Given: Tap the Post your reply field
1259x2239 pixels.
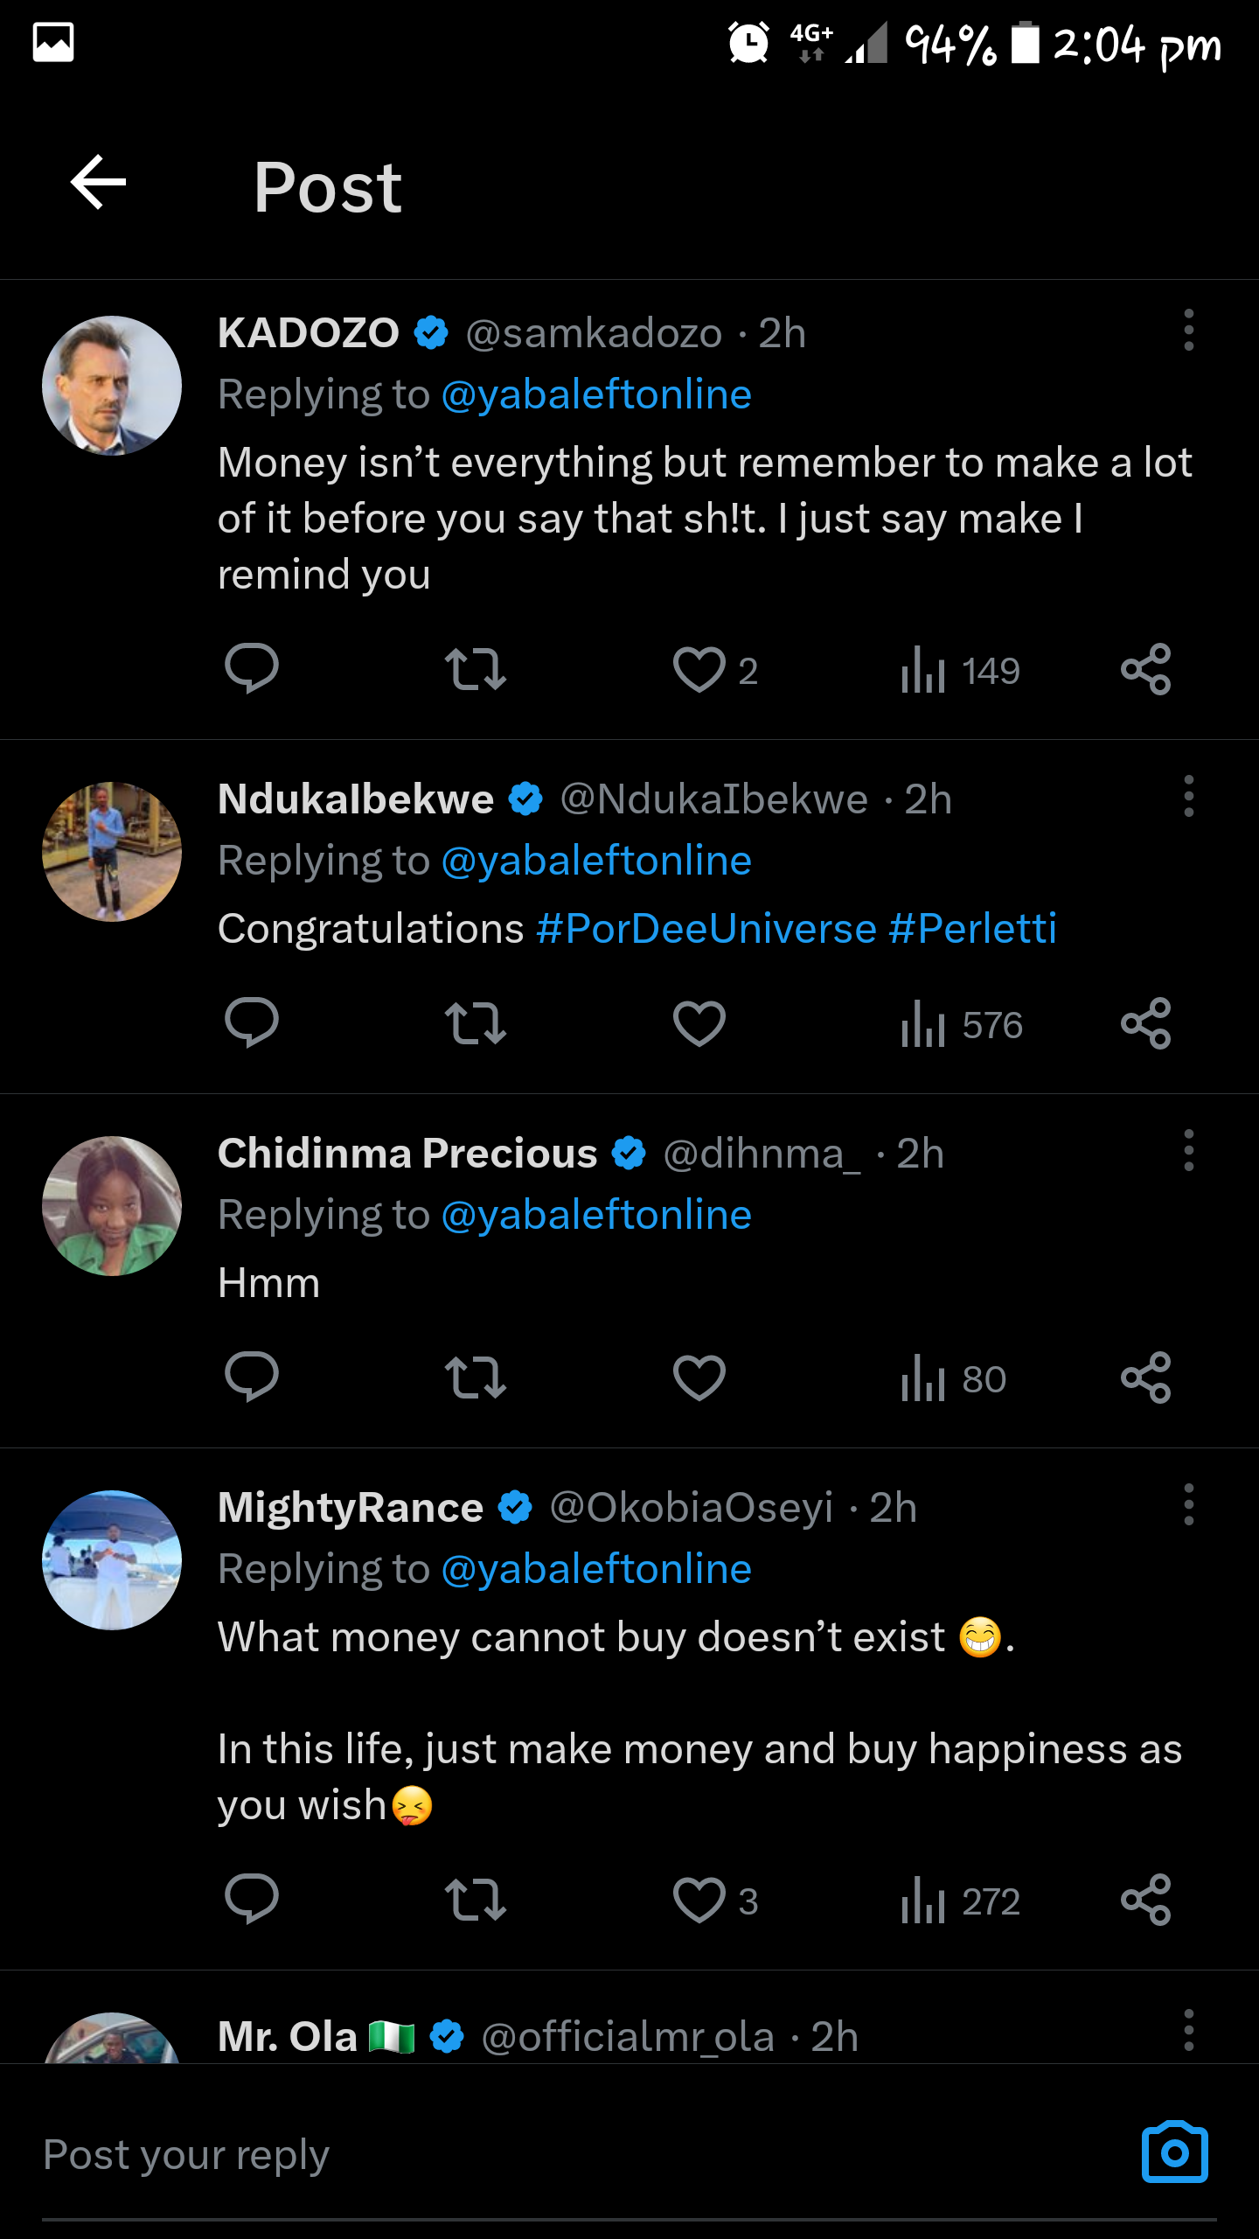Looking at the screenshot, I should point(525,2155).
